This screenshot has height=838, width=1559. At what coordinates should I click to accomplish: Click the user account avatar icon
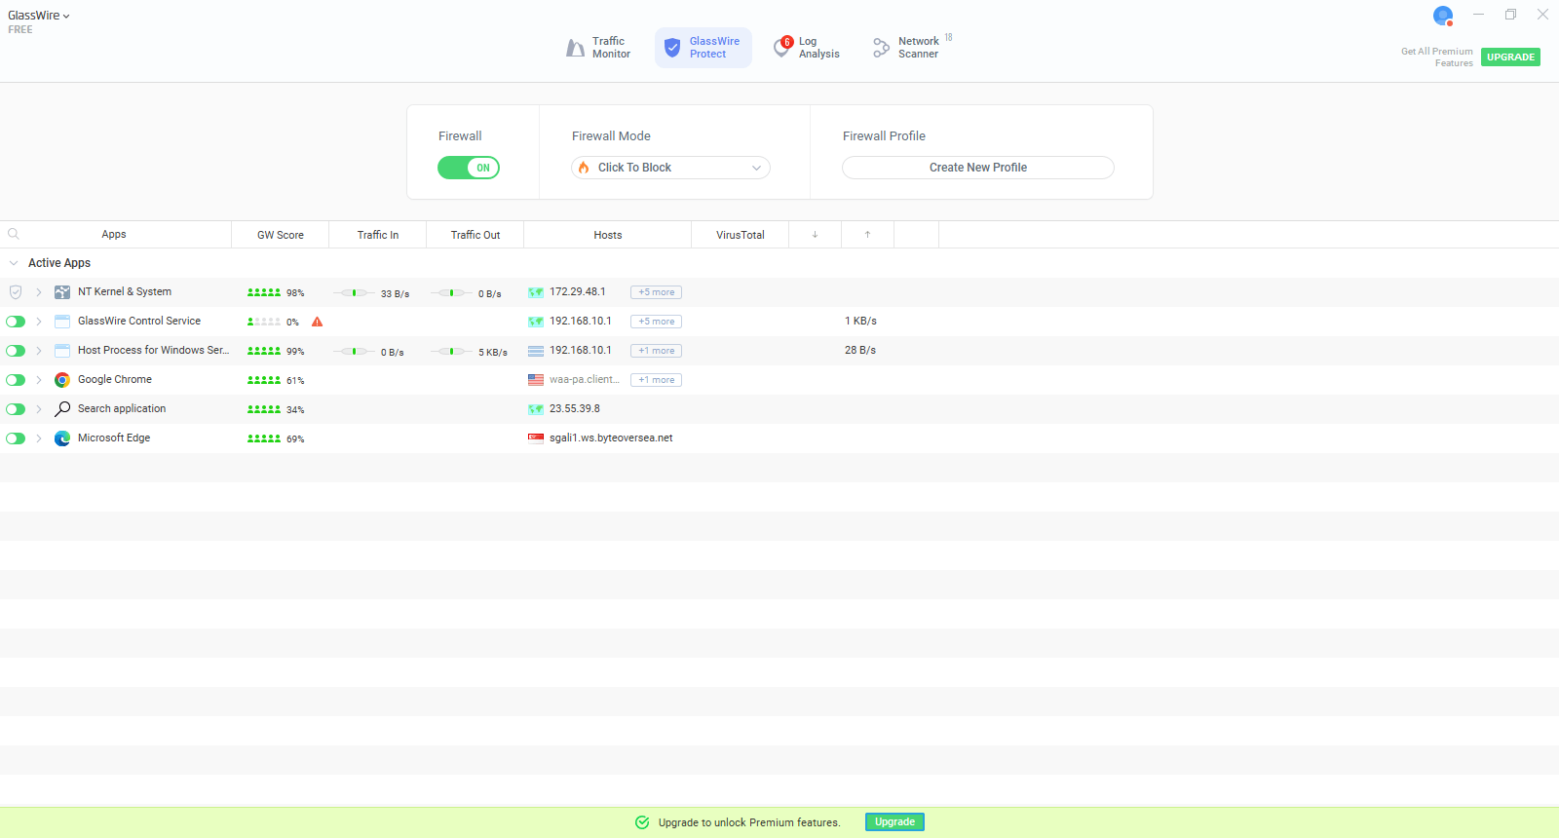pos(1443,16)
